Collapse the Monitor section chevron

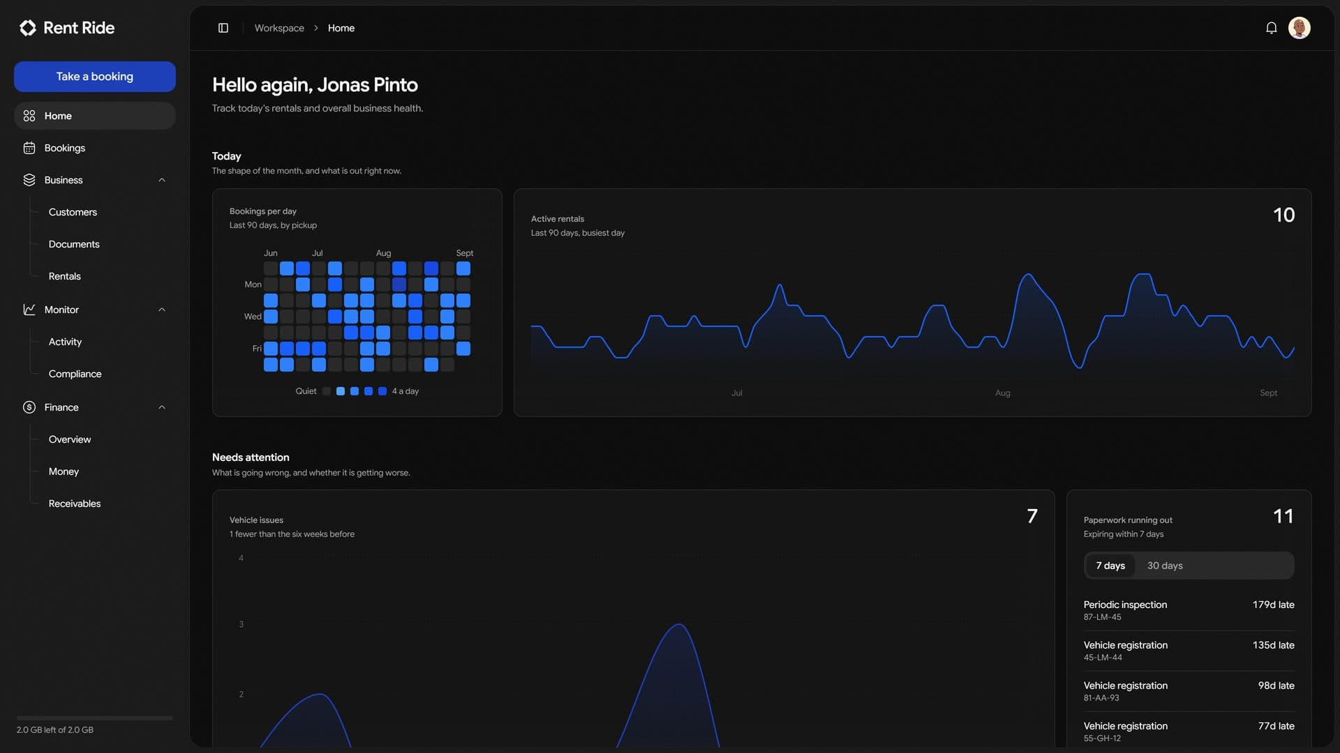tap(162, 310)
